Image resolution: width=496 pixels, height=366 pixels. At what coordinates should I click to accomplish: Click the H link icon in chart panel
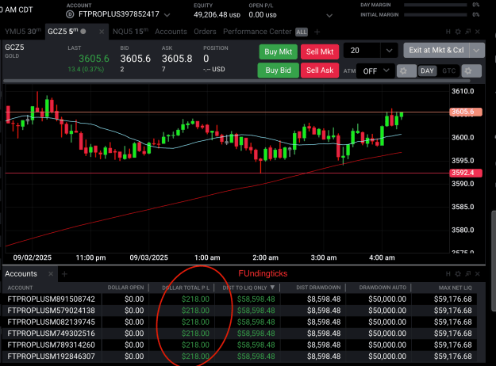tap(448, 32)
